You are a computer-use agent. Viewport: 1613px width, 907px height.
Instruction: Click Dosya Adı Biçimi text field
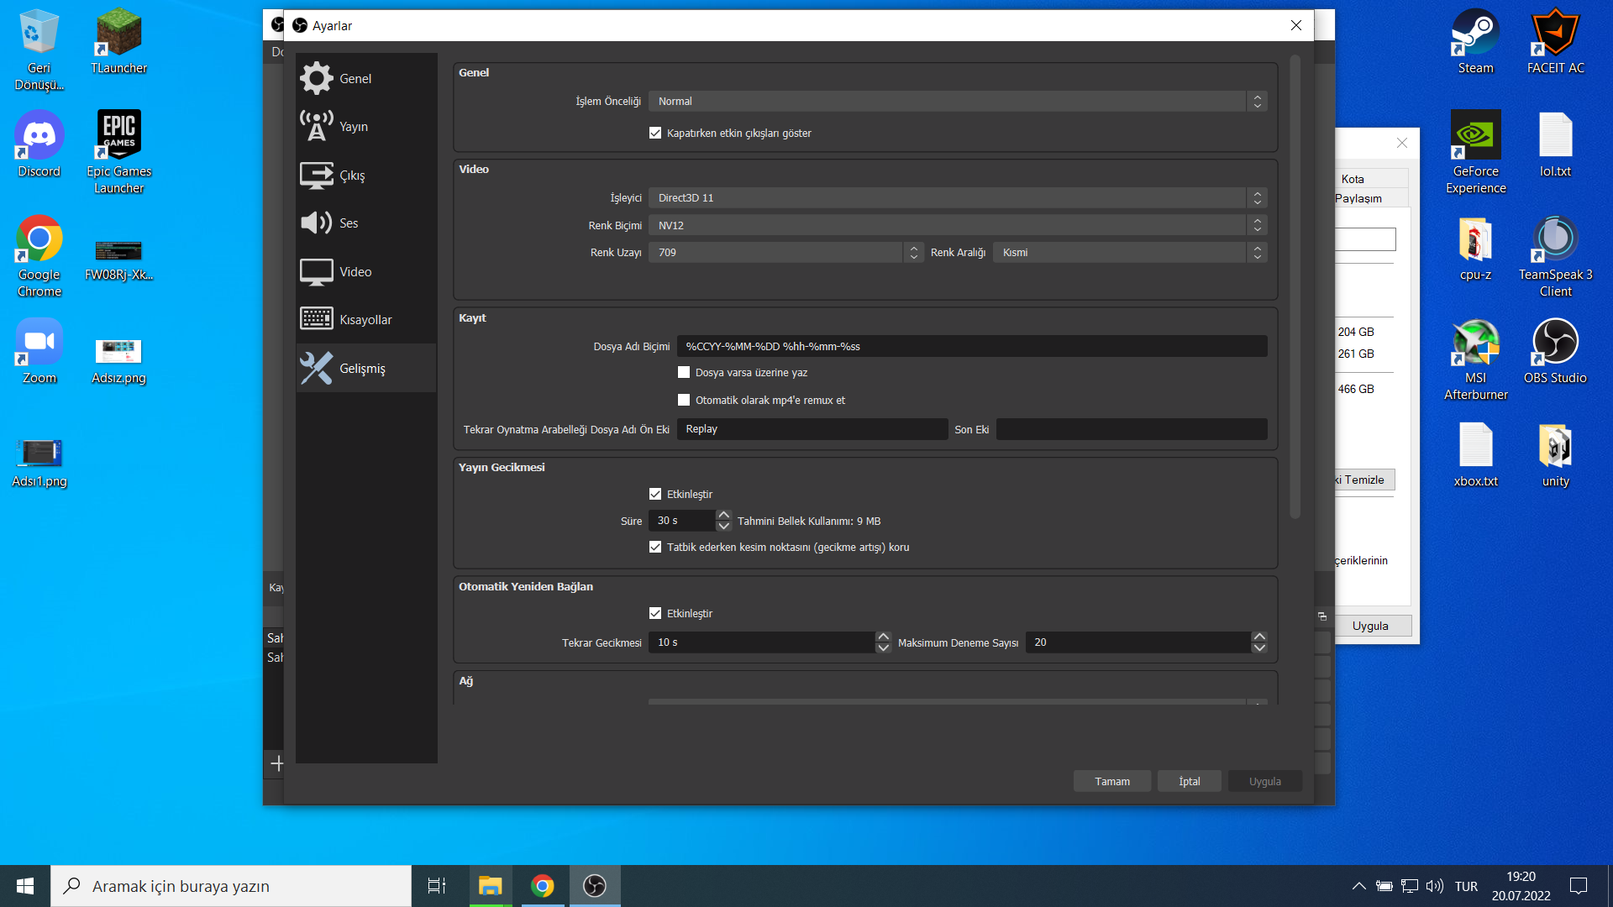[971, 346]
